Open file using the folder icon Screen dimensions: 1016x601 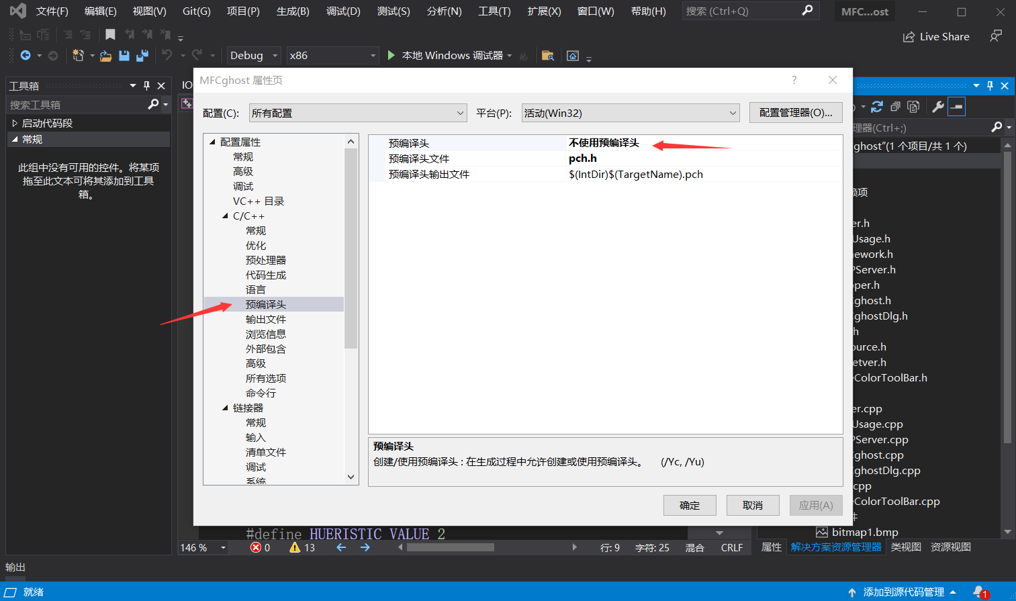point(105,56)
